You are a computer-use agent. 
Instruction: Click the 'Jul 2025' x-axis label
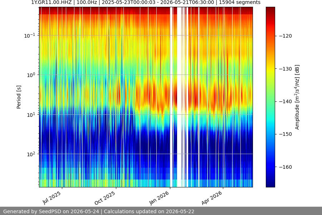[x=52, y=198]
